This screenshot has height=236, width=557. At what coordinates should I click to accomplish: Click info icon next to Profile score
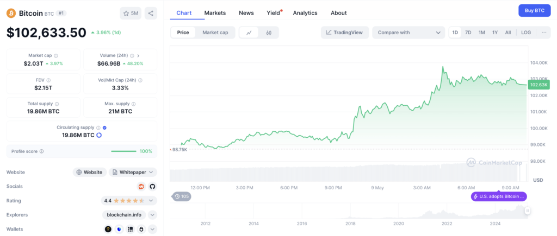click(x=41, y=151)
